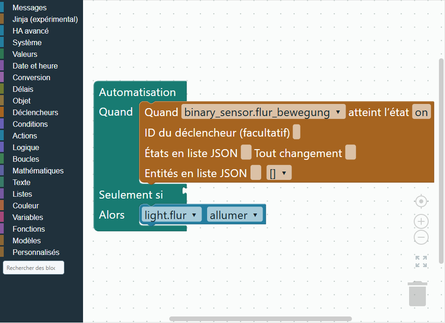Click the 'on' state value field

coord(422,112)
